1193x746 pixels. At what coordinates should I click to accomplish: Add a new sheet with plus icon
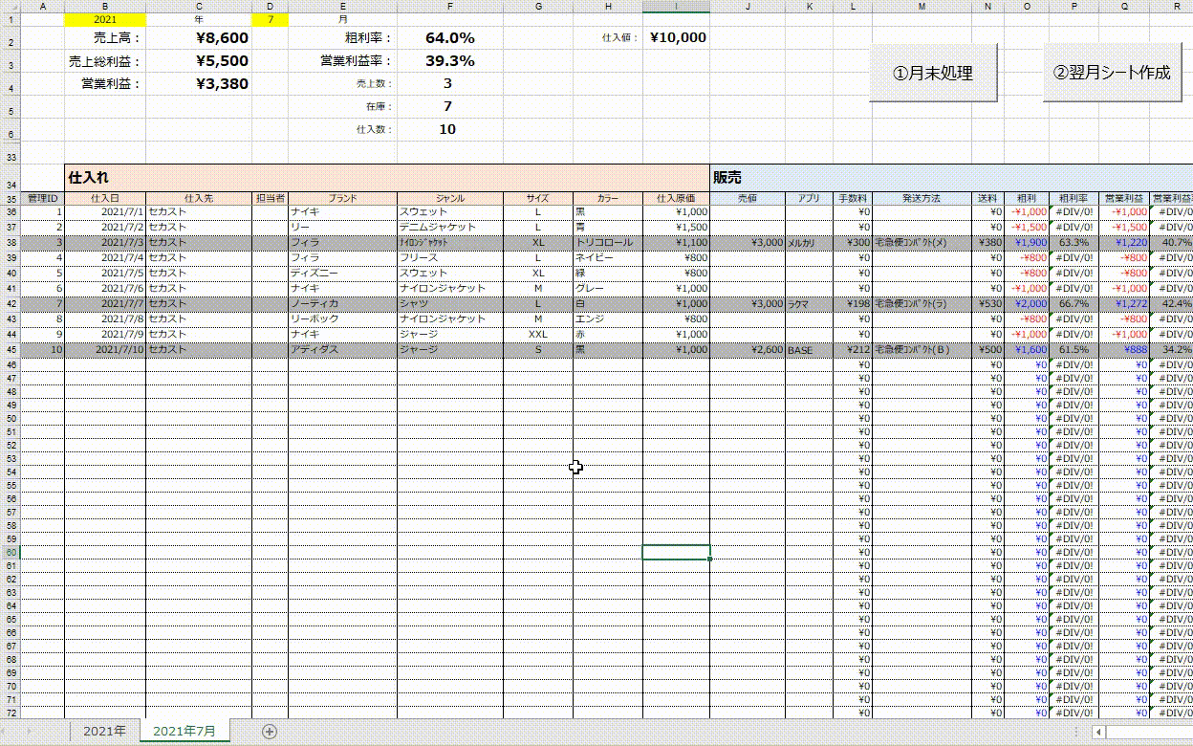270,732
